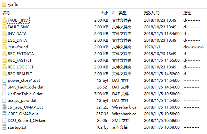The height and width of the screenshot is (134, 207).
Task: Select the REC_REALFLT folder name
Action: click(x=20, y=74)
